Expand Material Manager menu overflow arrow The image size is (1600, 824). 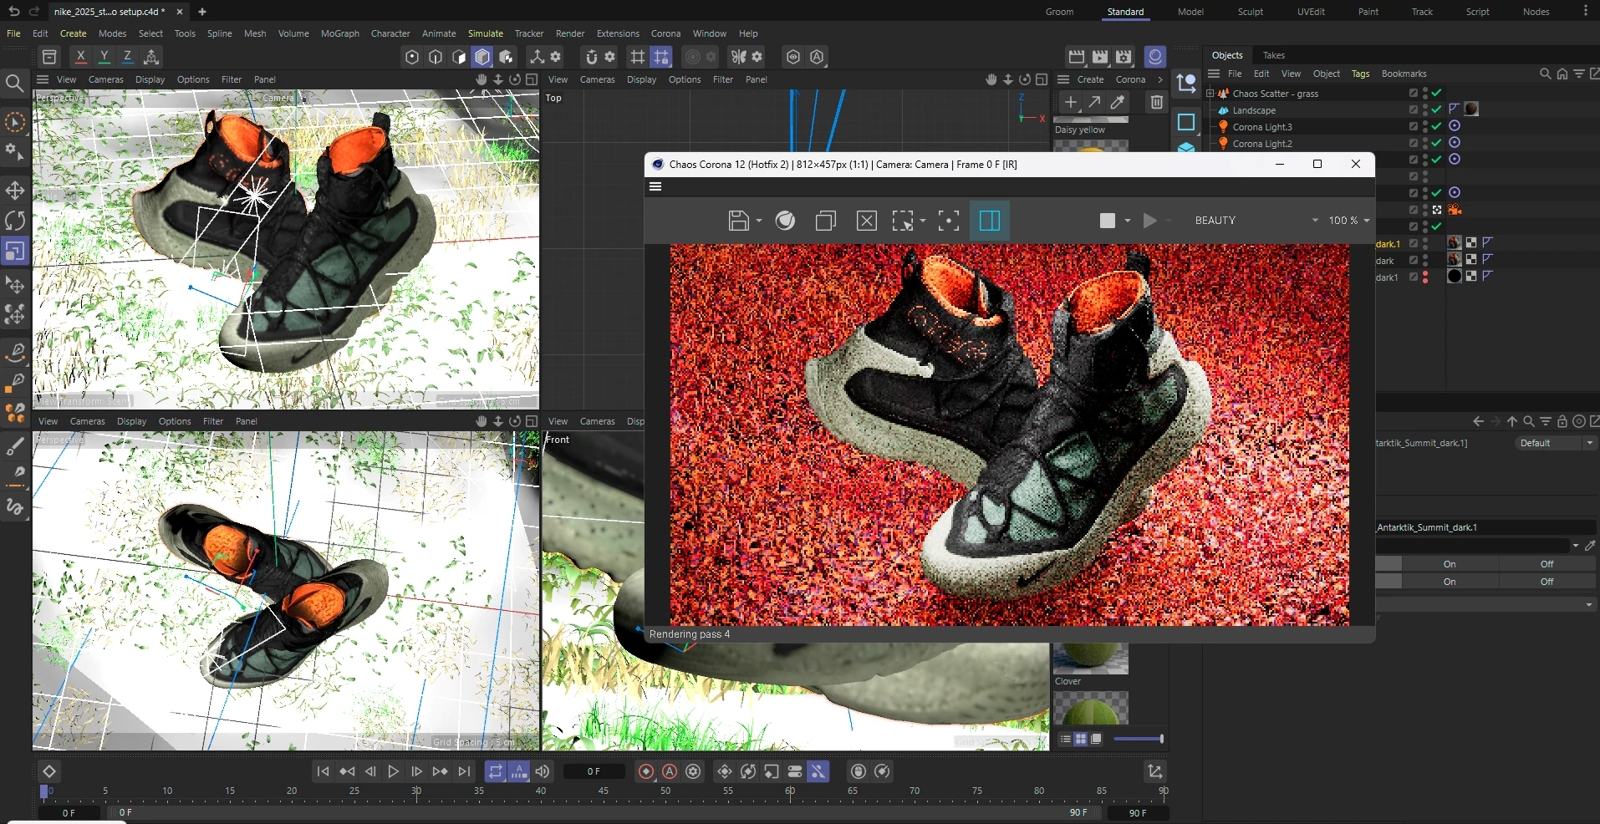(x=1159, y=79)
